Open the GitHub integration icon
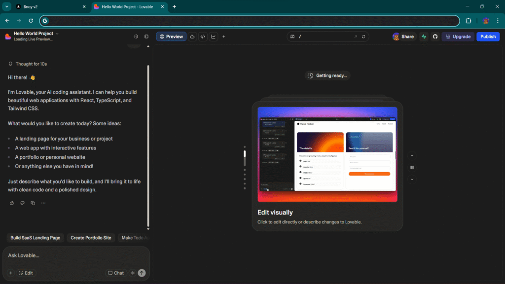This screenshot has height=284, width=505. coord(435,36)
